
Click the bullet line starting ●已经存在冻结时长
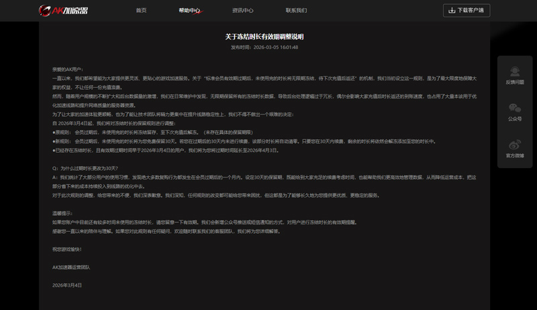(166, 151)
